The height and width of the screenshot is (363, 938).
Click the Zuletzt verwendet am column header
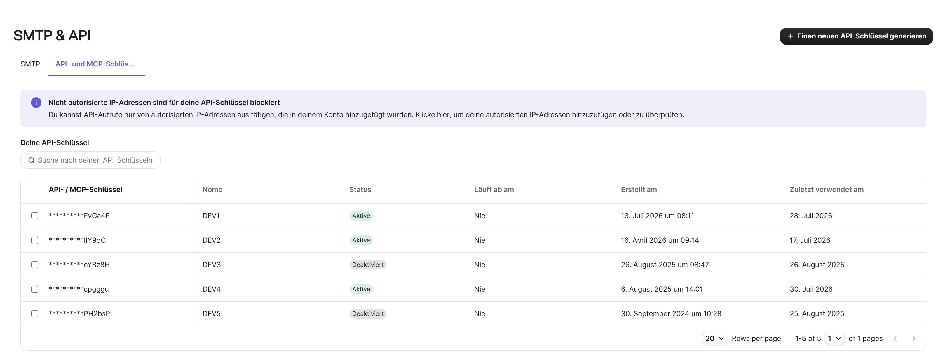pos(827,190)
